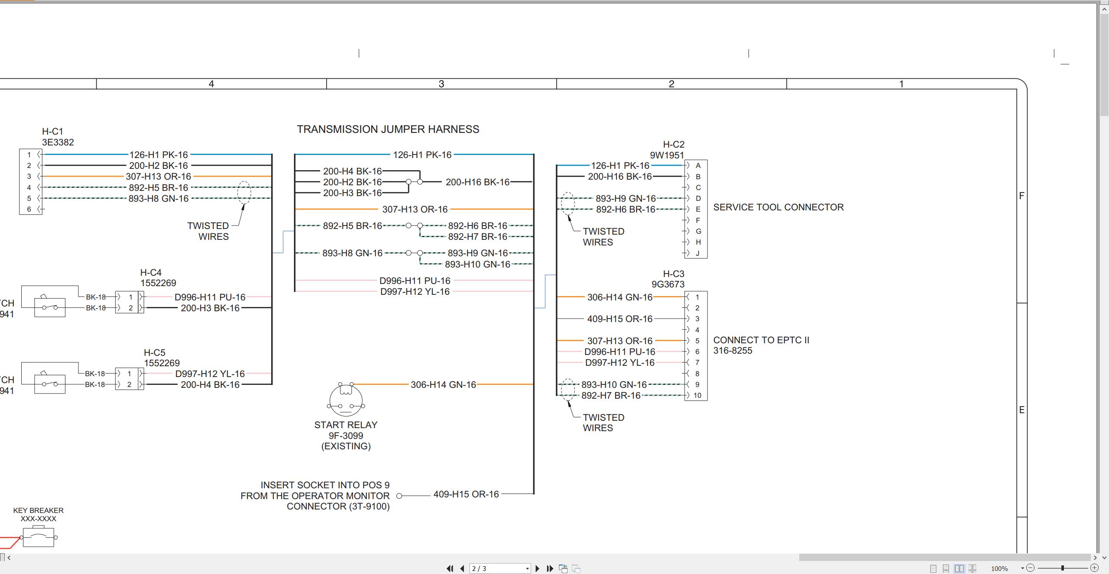The height and width of the screenshot is (574, 1109).
Task: Click the vertical scrollbar down arrow
Action: [x=1104, y=558]
